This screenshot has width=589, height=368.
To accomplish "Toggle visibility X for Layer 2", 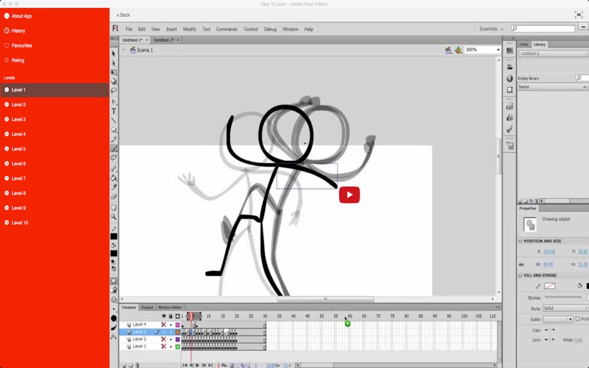I will click(x=164, y=339).
